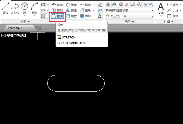Click the erase tool brush icon
This screenshot has height=124, width=183.
pyautogui.click(x=99, y=5)
